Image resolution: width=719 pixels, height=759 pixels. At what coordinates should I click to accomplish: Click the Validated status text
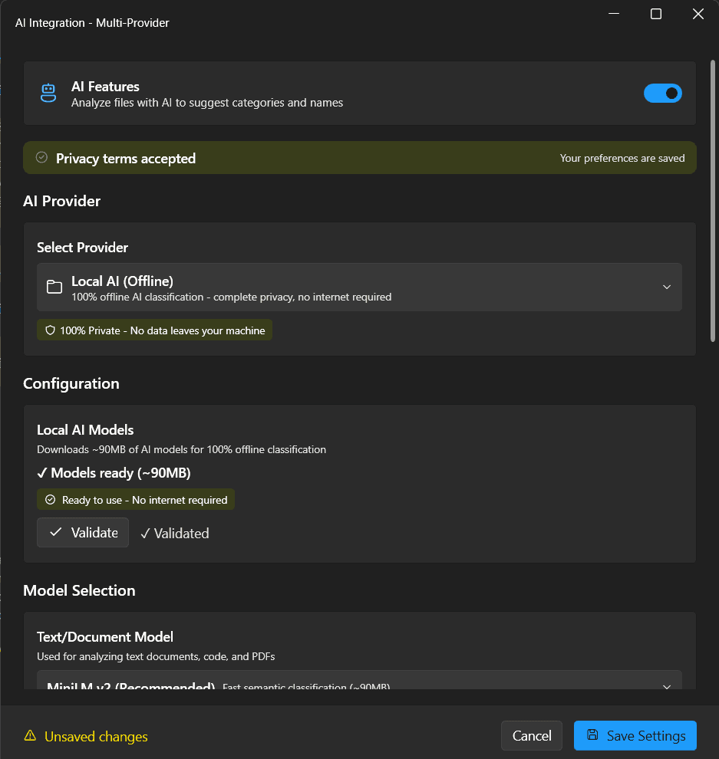pos(174,533)
